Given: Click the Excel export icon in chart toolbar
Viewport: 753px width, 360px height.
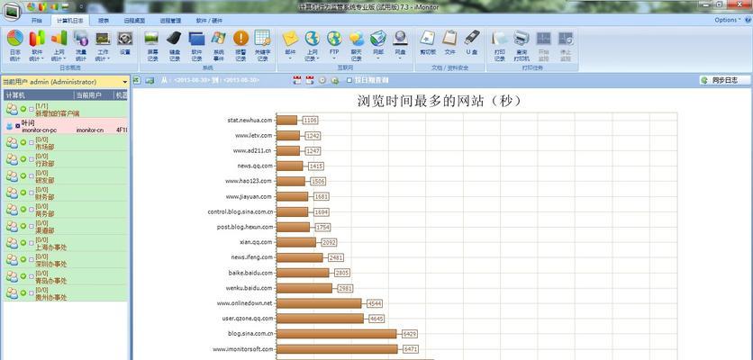Looking at the screenshot, I should point(137,80).
